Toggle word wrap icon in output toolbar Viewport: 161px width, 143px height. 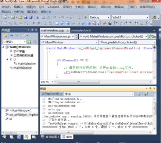click(x=146, y=94)
